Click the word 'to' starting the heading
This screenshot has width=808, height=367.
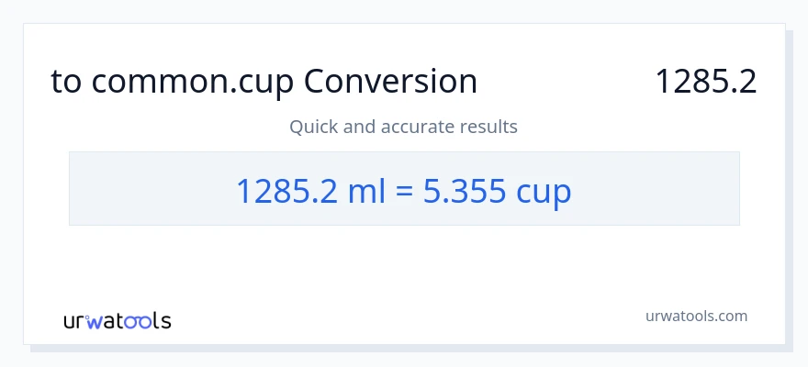pyautogui.click(x=66, y=82)
